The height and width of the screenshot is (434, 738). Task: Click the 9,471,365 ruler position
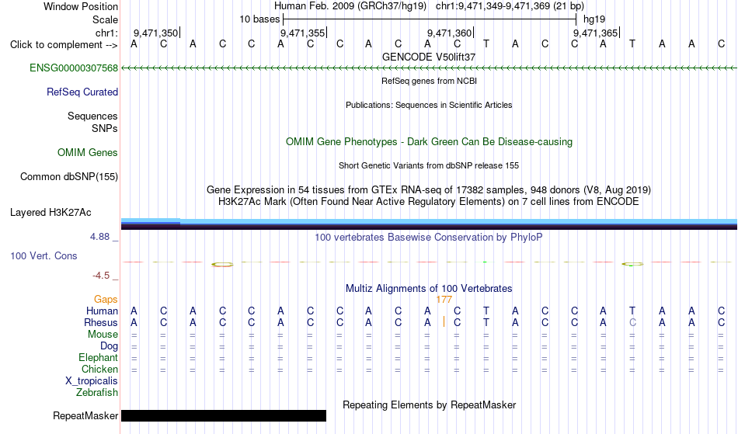point(595,33)
